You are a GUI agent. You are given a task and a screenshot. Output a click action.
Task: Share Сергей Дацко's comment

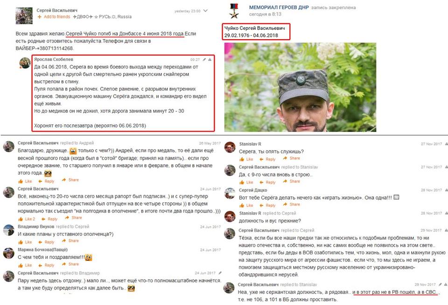[291, 204]
